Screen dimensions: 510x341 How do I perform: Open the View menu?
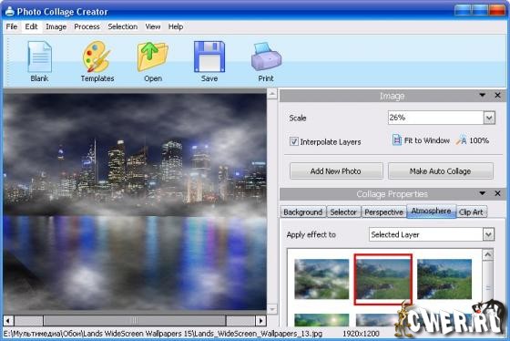coord(153,26)
